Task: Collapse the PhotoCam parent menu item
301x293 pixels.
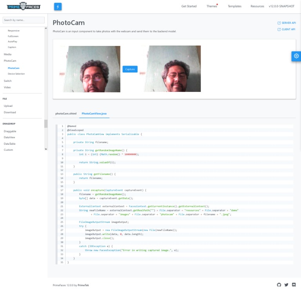Action: (x=10, y=61)
